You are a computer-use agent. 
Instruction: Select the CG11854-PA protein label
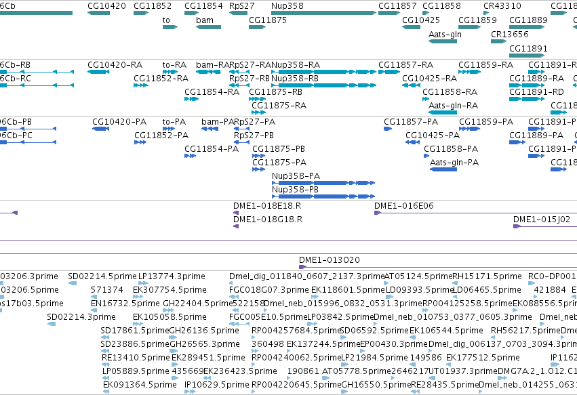pyautogui.click(x=212, y=149)
